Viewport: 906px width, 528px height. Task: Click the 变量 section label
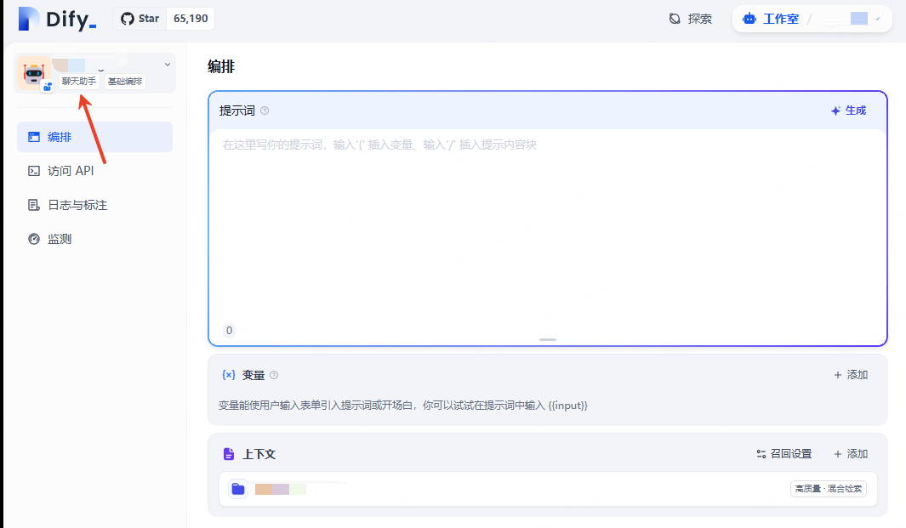coord(253,375)
